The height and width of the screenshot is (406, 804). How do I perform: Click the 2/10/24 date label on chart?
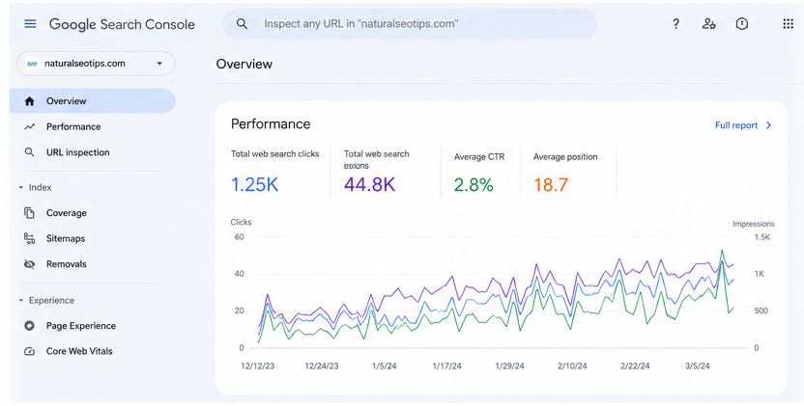(572, 366)
